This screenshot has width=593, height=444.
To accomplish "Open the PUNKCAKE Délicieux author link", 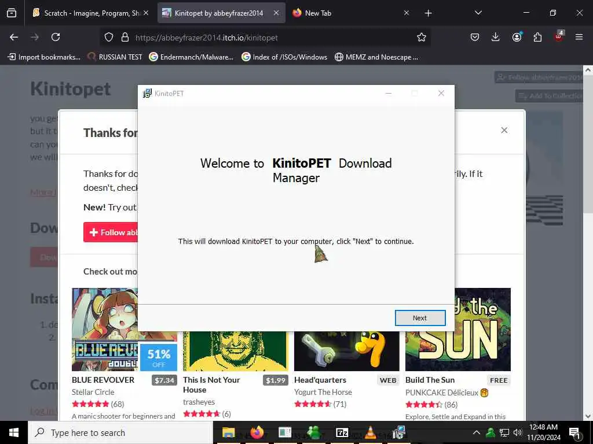I will (442, 393).
